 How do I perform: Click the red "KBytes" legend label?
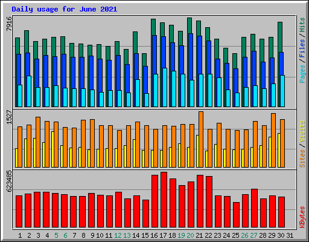tap(302, 217)
